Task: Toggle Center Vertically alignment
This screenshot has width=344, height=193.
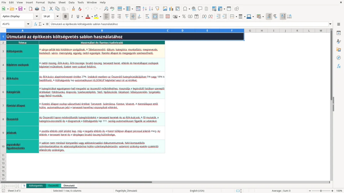Action: [x=133, y=17]
